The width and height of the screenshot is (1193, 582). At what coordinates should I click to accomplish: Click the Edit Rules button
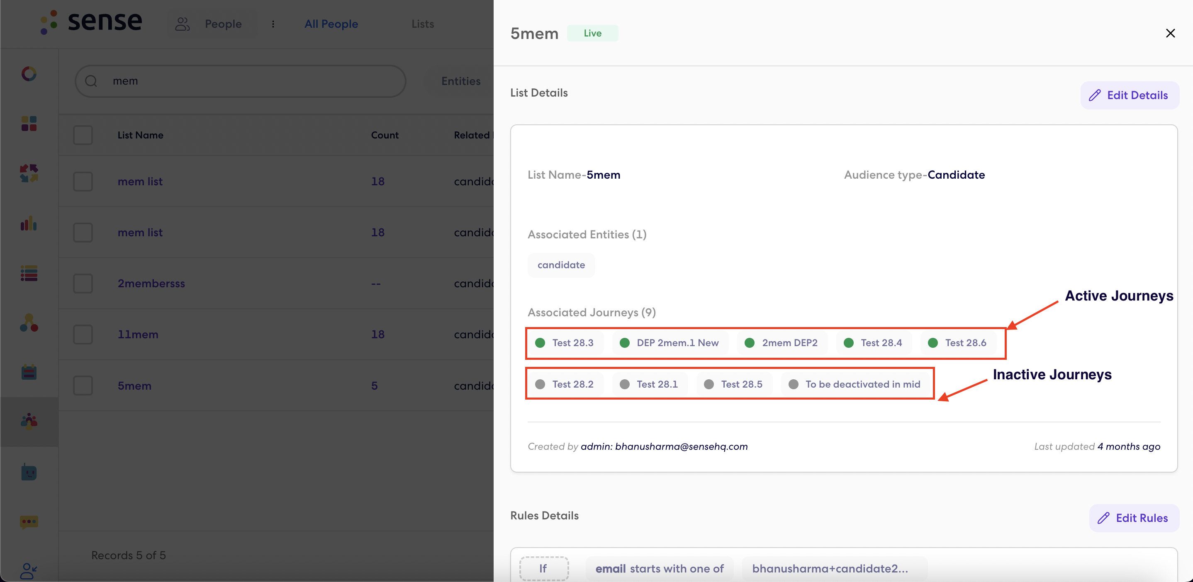[x=1134, y=518]
